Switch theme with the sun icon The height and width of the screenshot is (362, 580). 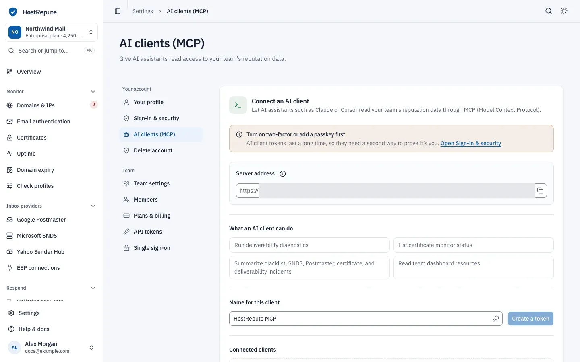(564, 11)
